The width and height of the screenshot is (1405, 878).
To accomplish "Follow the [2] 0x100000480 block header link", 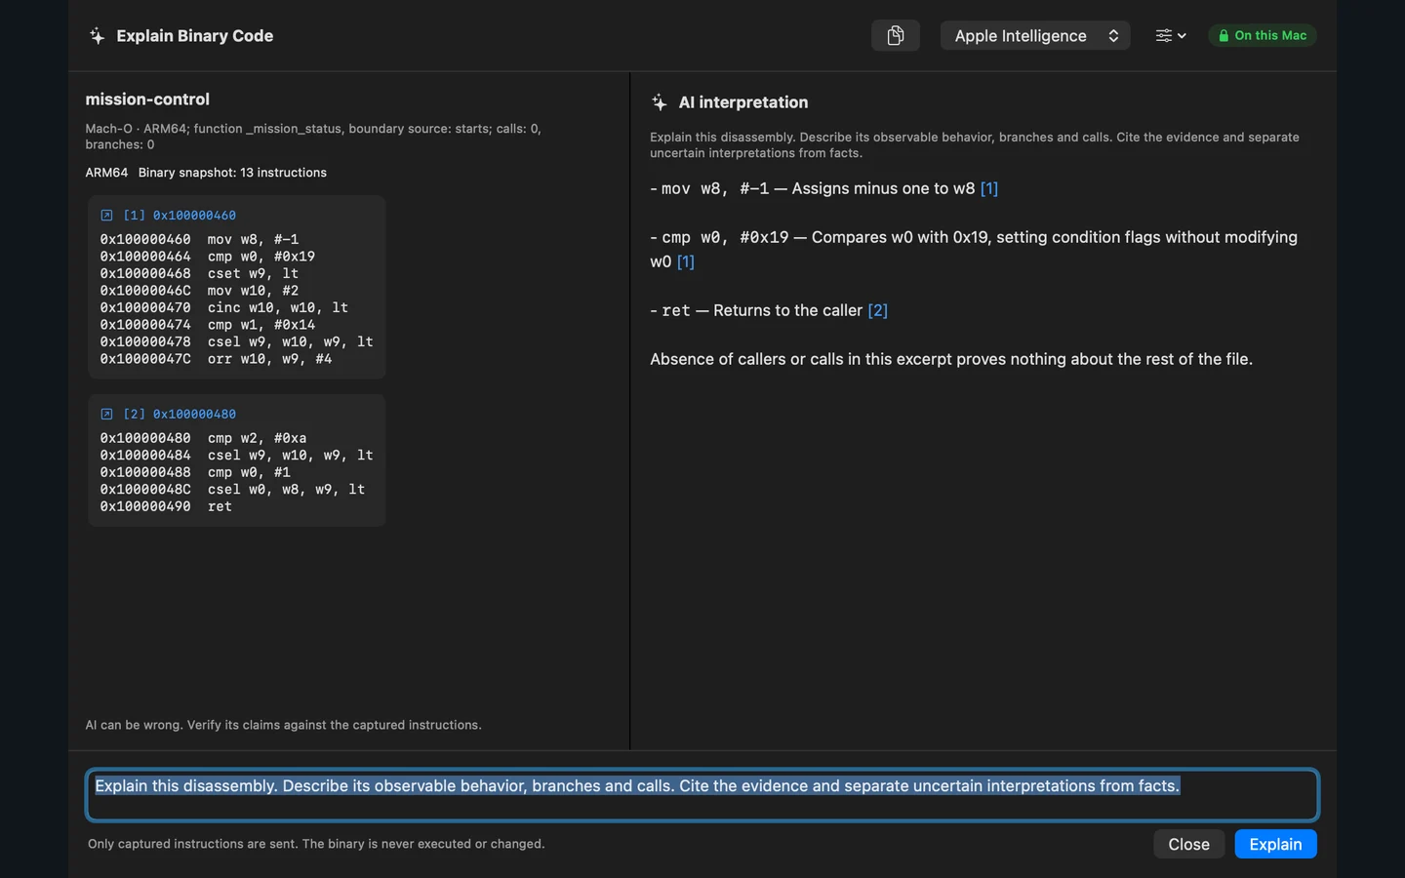I will click(180, 415).
